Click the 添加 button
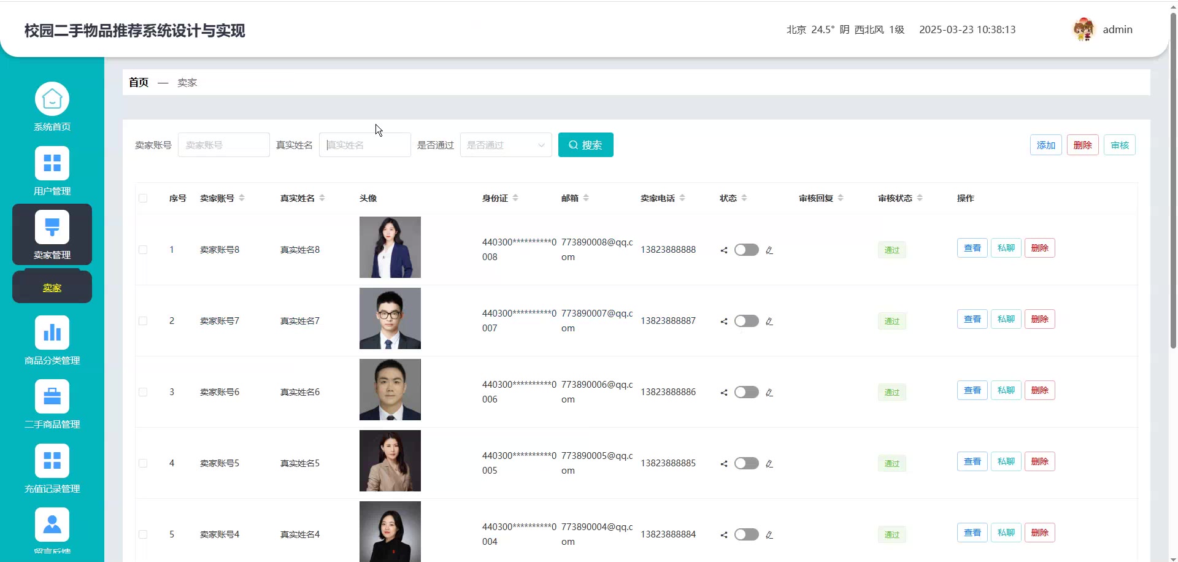1178x562 pixels. (1045, 145)
